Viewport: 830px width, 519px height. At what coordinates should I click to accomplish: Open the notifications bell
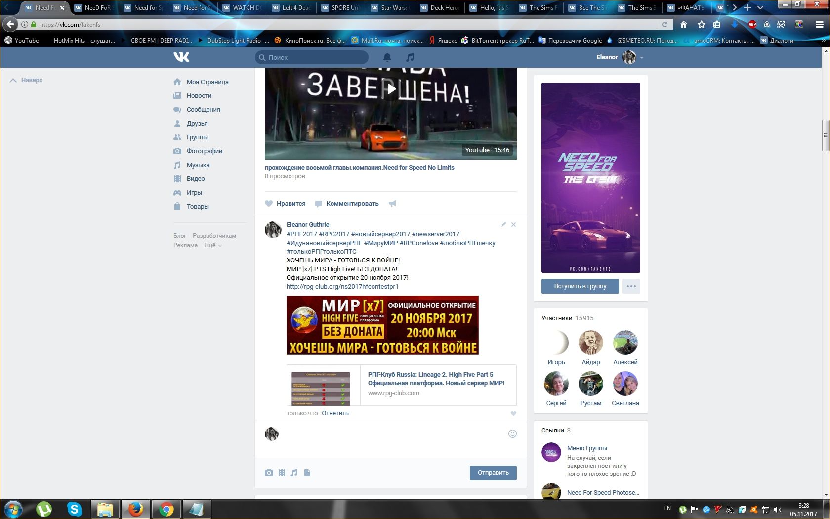(x=387, y=57)
